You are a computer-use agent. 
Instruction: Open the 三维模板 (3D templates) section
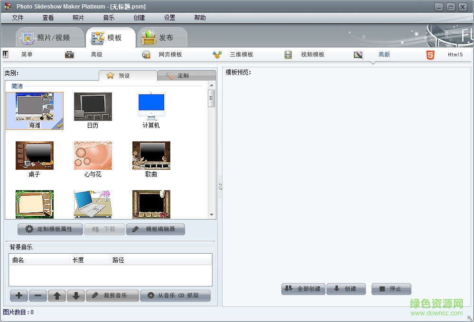point(218,55)
